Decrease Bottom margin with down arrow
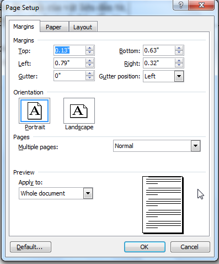 click(x=179, y=52)
